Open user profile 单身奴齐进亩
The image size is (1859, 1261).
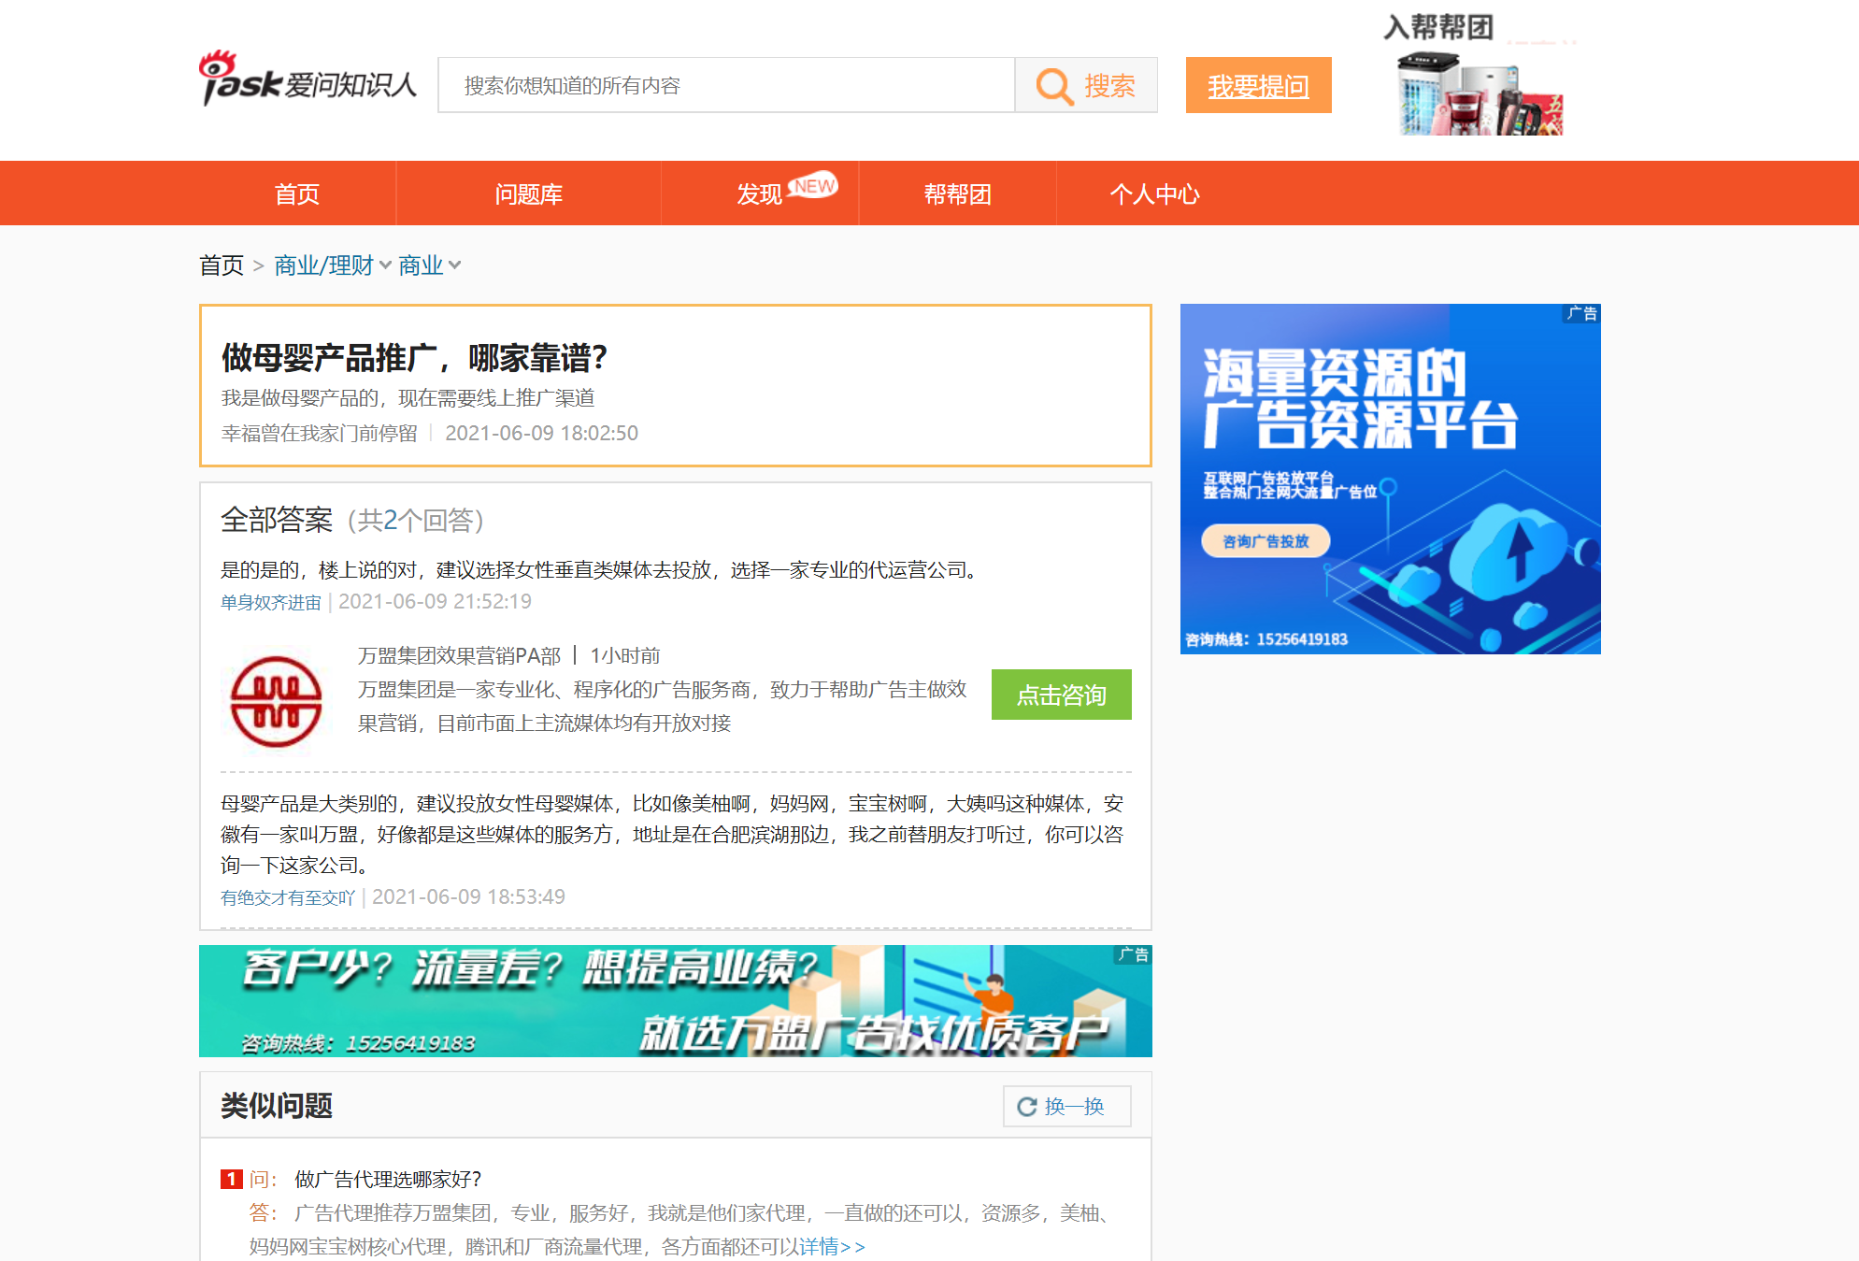[x=270, y=603]
